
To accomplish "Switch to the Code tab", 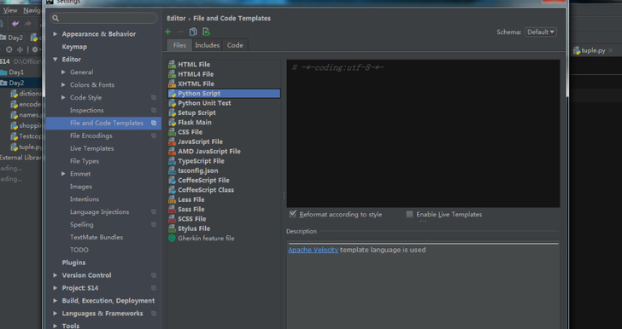I will [x=235, y=45].
